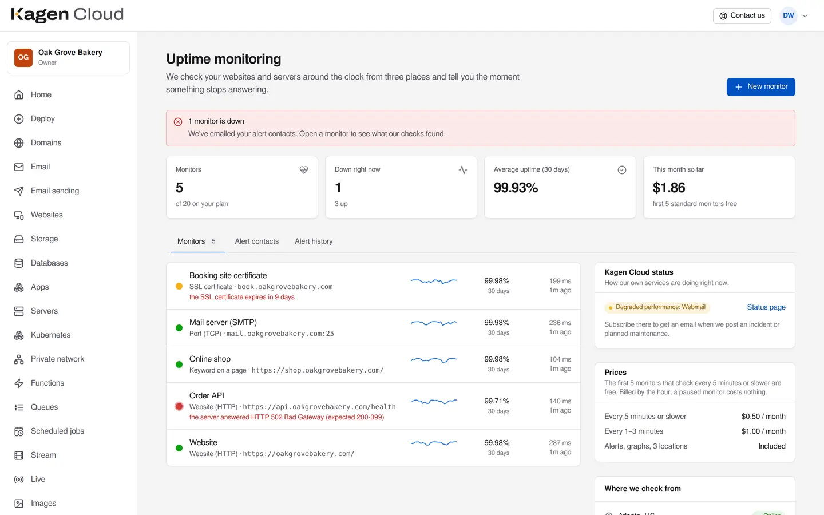The image size is (824, 515).
Task: Click the green status dot for Mail server
Action: pos(179,328)
